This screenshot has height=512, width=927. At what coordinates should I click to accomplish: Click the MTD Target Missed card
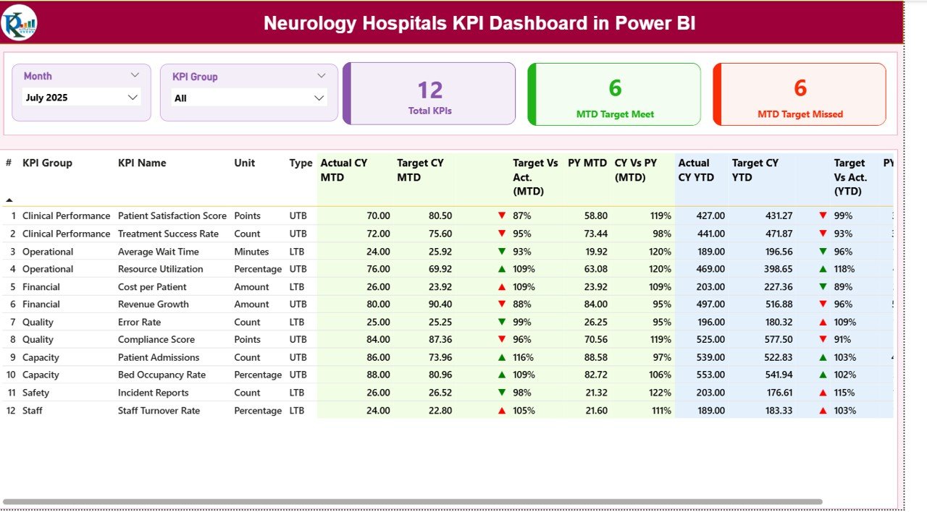800,95
